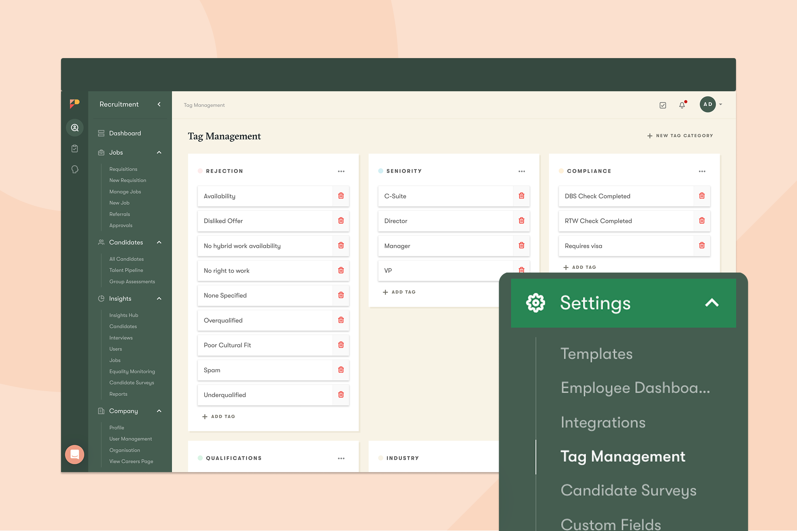Image resolution: width=797 pixels, height=531 pixels.
Task: Delete the Availability rejection tag
Action: click(341, 196)
